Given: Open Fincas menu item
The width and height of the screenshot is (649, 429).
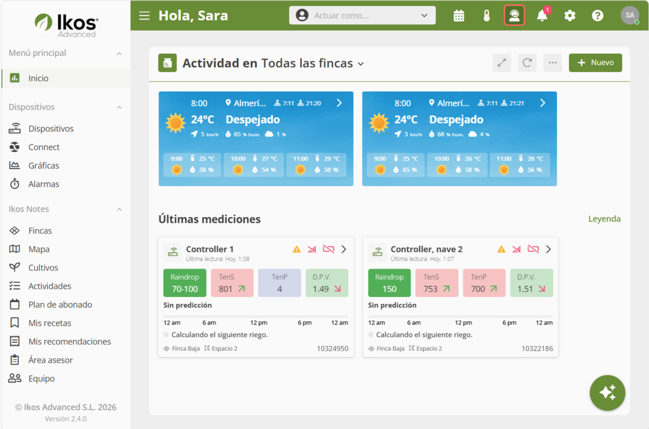Looking at the screenshot, I should coord(66,231).
